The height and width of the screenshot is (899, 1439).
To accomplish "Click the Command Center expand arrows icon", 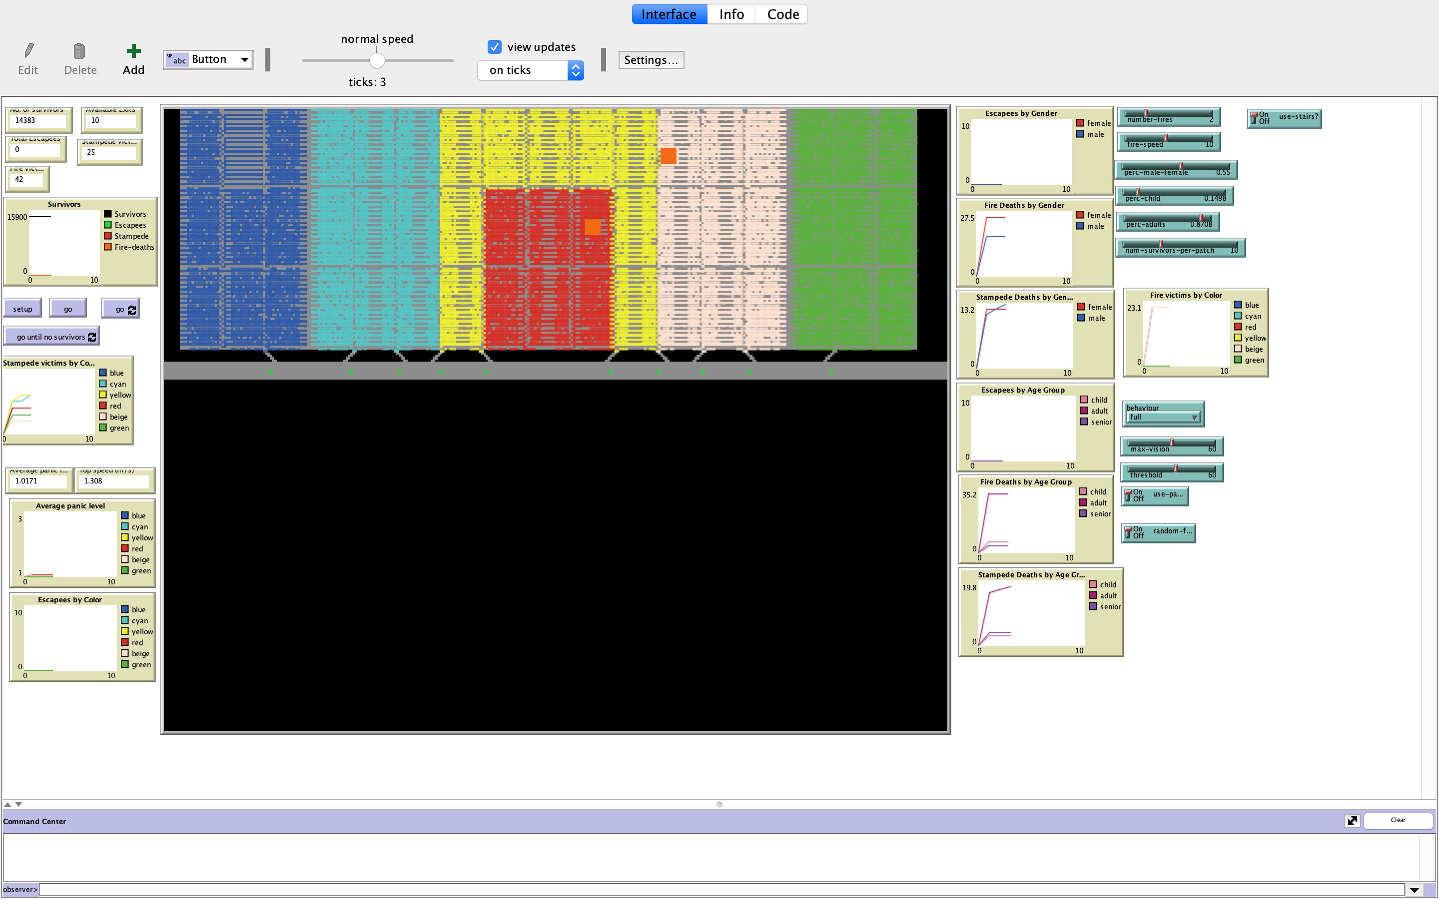I will tap(1352, 821).
